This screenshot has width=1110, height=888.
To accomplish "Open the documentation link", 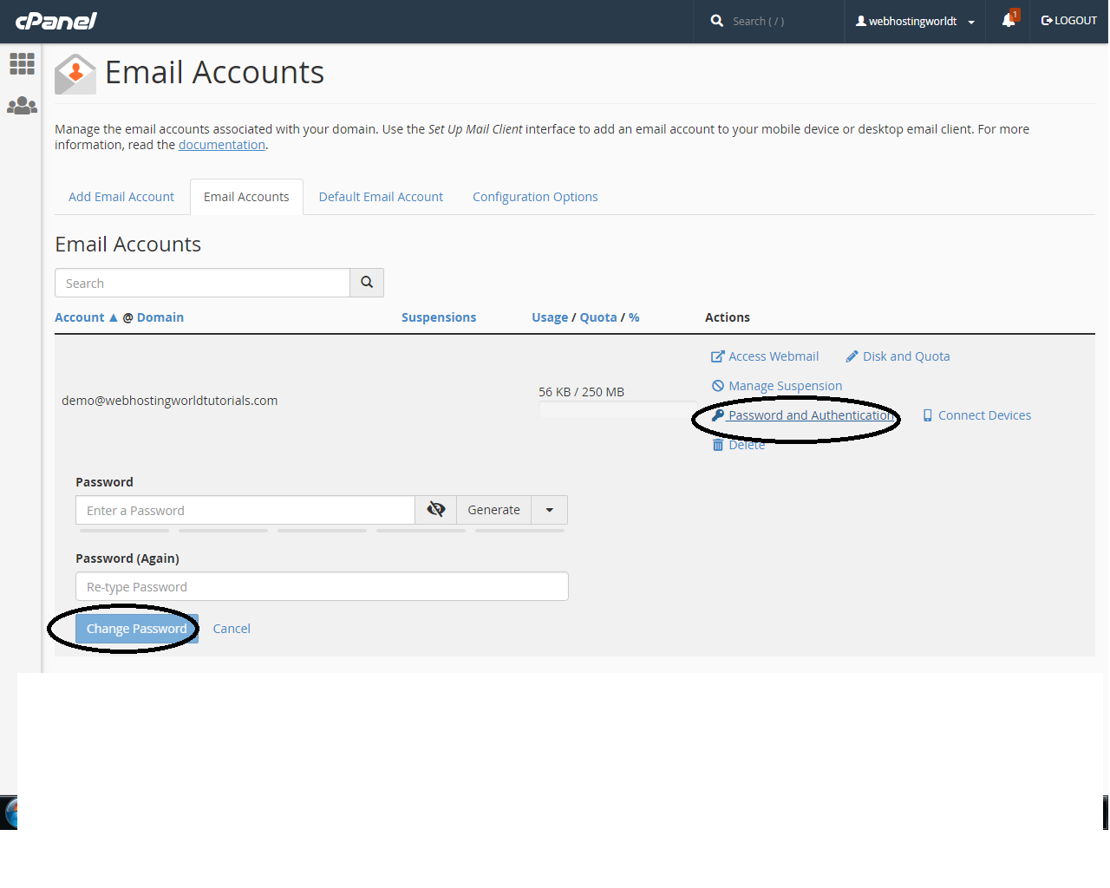I will (x=221, y=144).
